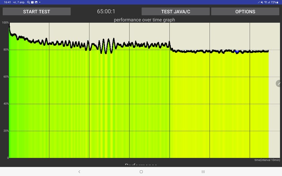Open the OPTIONS menu button
This screenshot has height=176, width=282.
tap(245, 11)
